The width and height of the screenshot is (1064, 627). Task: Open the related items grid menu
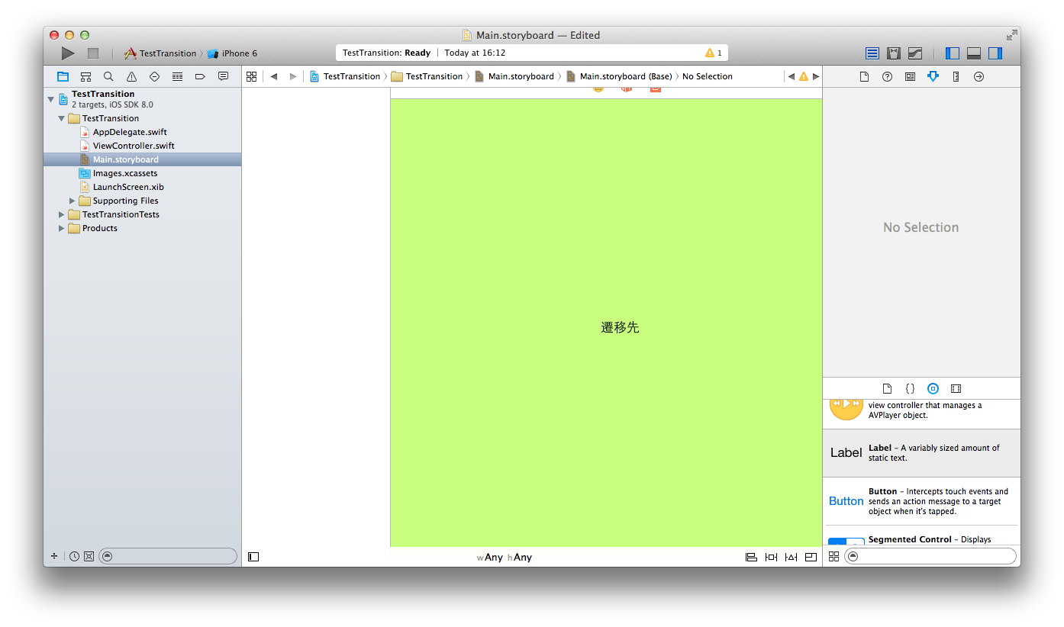[x=251, y=76]
